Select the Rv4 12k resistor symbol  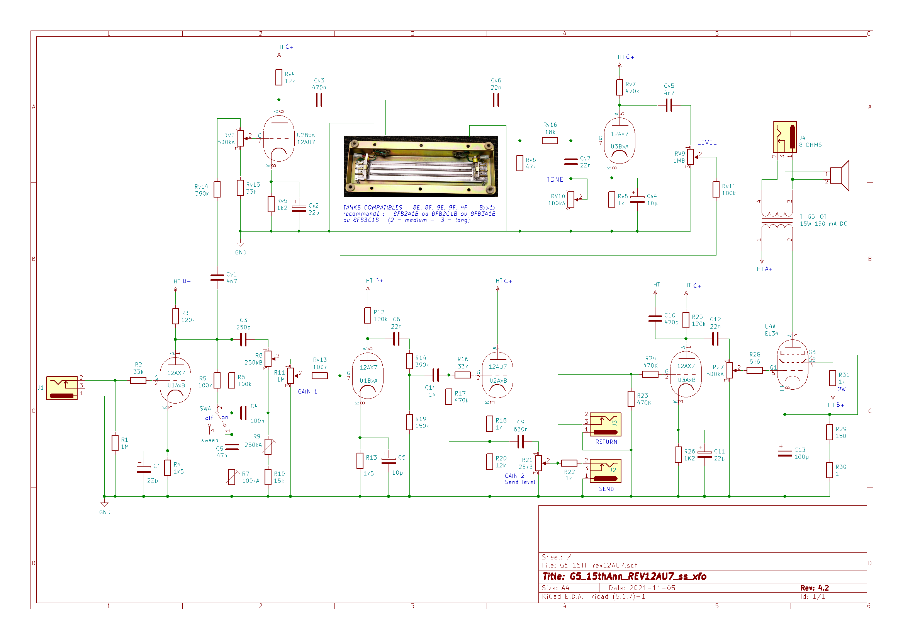click(279, 77)
